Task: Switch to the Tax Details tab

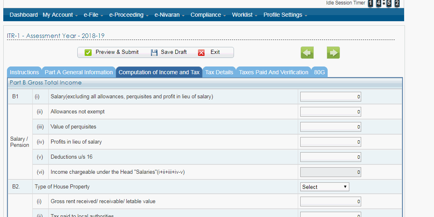Action: 219,72
